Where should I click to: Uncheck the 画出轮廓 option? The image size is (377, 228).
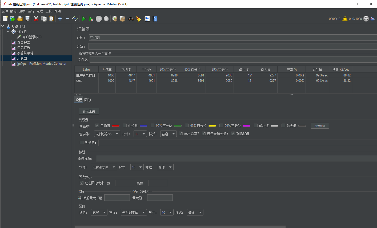181,133
